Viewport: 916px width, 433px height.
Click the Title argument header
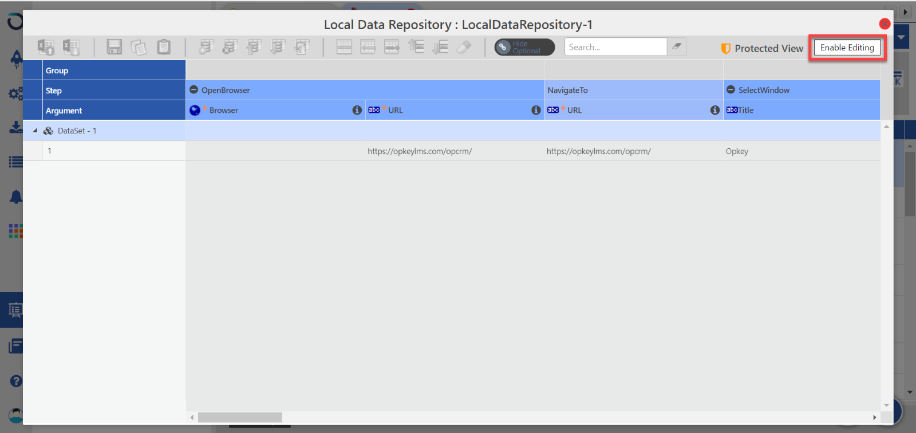(801, 110)
